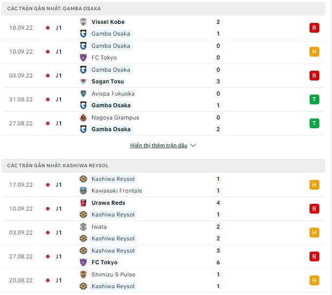This screenshot has height=295, width=332.
Task: Select FC Tokyo team name on 27.08.22
Action: click(104, 262)
